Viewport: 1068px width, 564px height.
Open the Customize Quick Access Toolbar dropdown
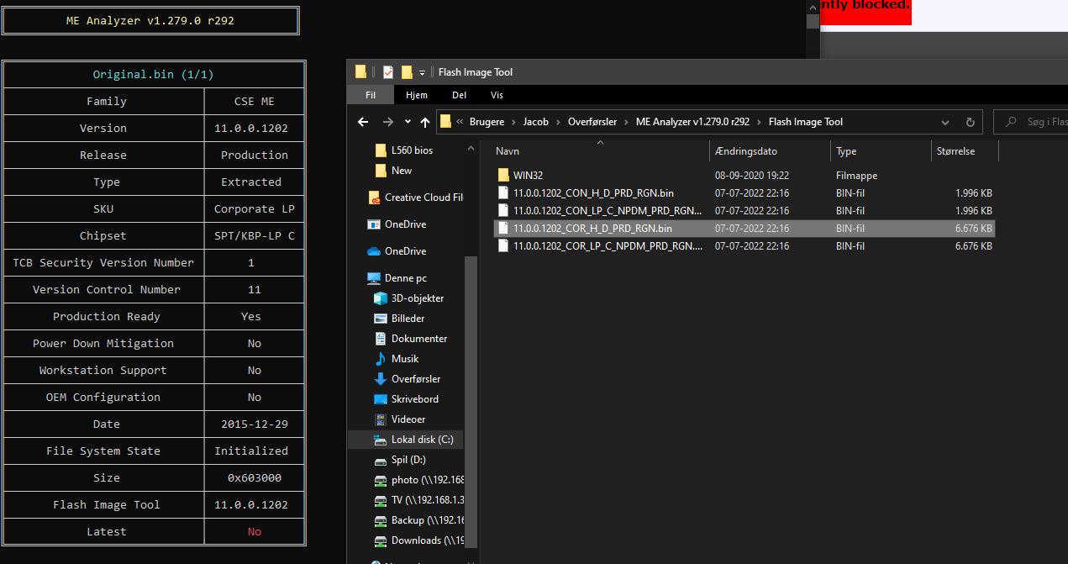423,73
